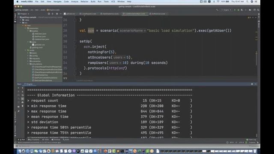Switch to the LoadSimulationBasic.scala editor tab
The width and height of the screenshot is (274, 154).
click(x=135, y=14)
